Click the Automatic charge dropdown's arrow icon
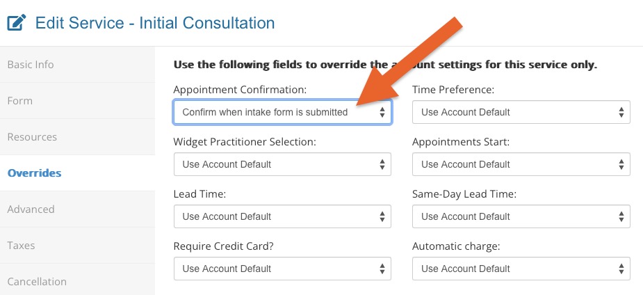This screenshot has width=643, height=295. coord(621,269)
